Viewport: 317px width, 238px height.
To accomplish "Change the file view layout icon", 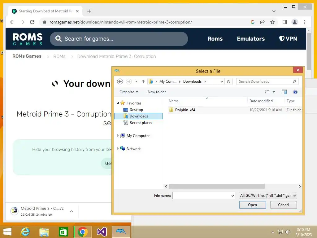I will tap(267, 92).
